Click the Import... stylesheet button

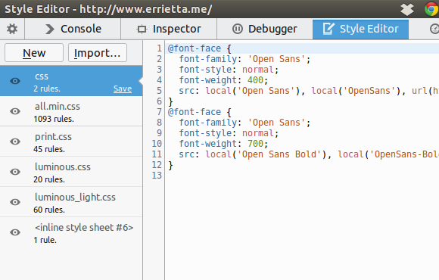click(98, 53)
